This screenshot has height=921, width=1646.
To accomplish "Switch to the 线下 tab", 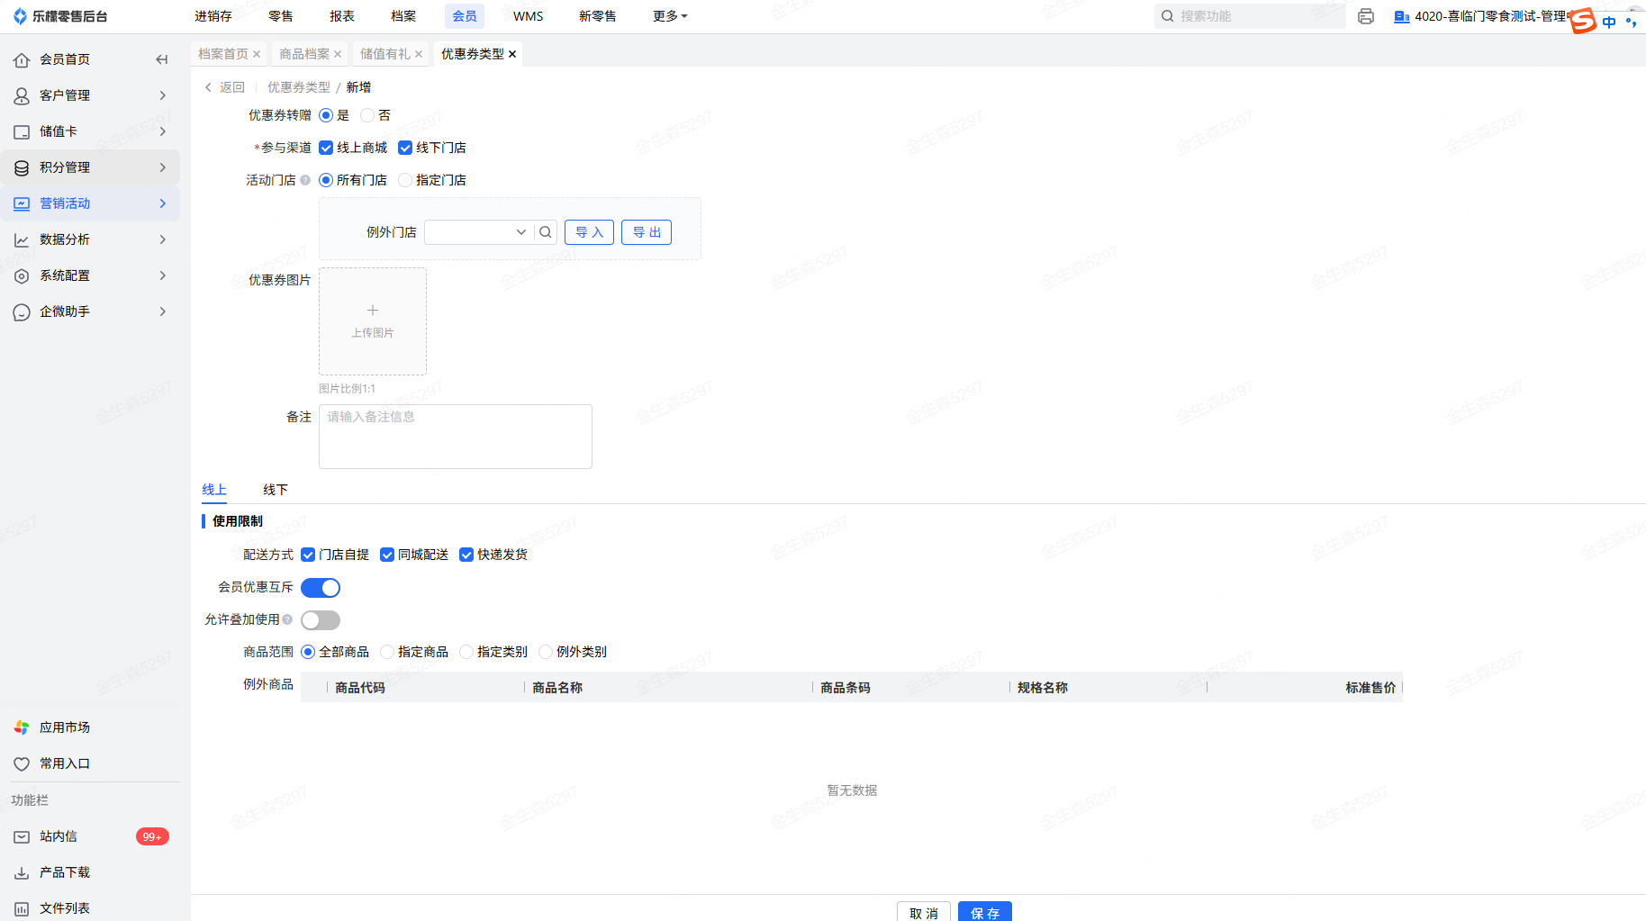I will [x=275, y=490].
